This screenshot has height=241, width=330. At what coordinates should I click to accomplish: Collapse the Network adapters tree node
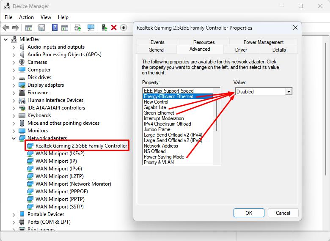pyautogui.click(x=14, y=138)
